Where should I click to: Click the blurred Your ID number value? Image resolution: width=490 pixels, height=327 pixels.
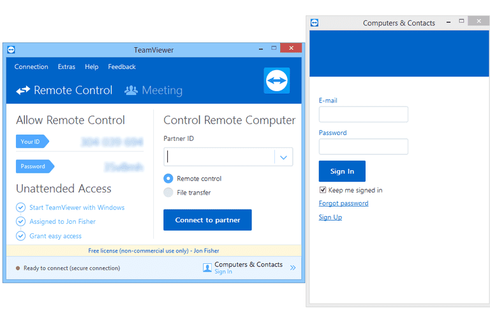click(x=112, y=142)
